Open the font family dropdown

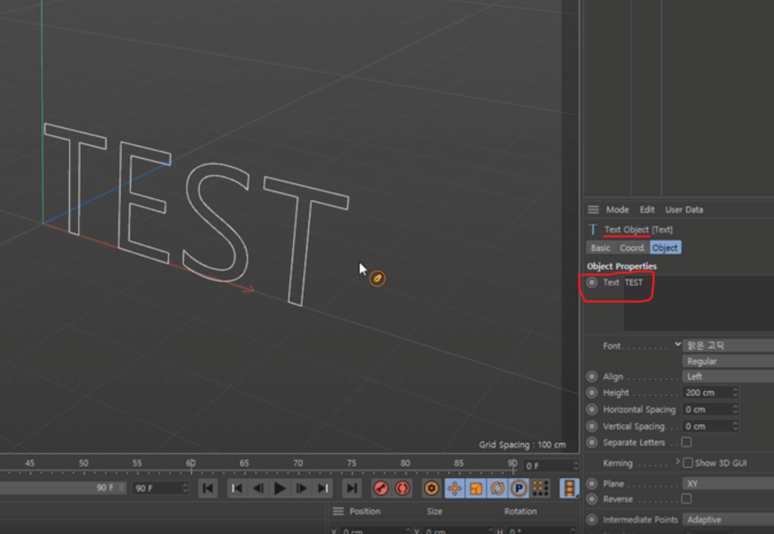(728, 345)
